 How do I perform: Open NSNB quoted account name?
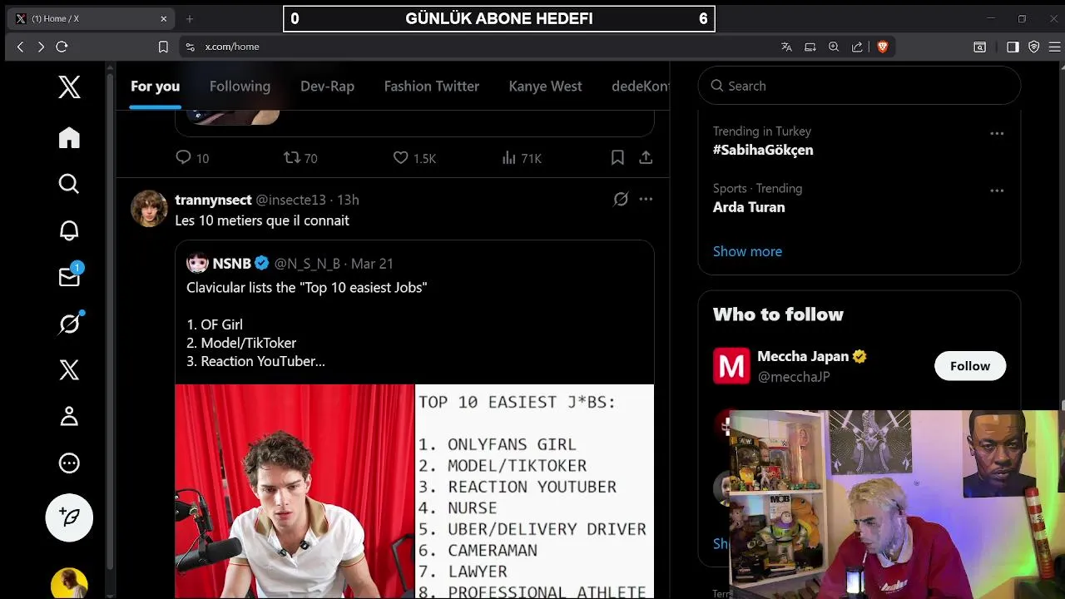231,264
